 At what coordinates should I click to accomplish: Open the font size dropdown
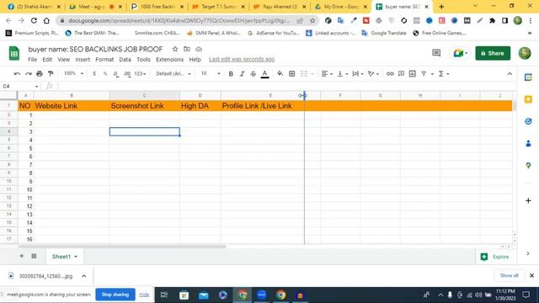211,73
